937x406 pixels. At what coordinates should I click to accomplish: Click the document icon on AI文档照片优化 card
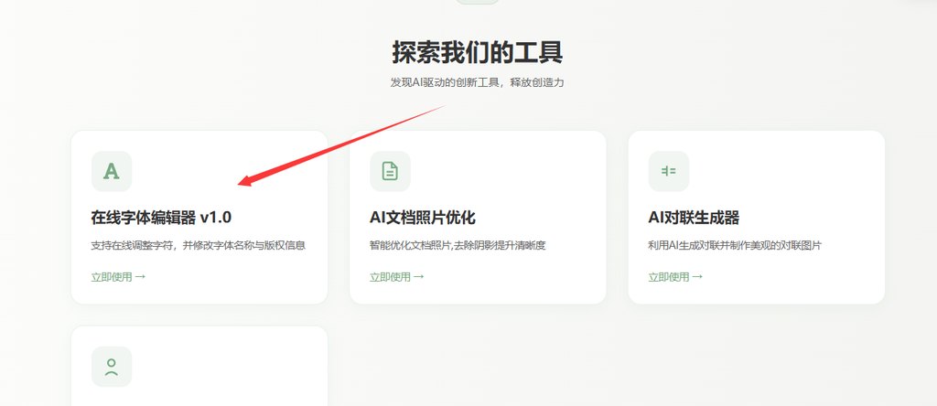(390, 171)
